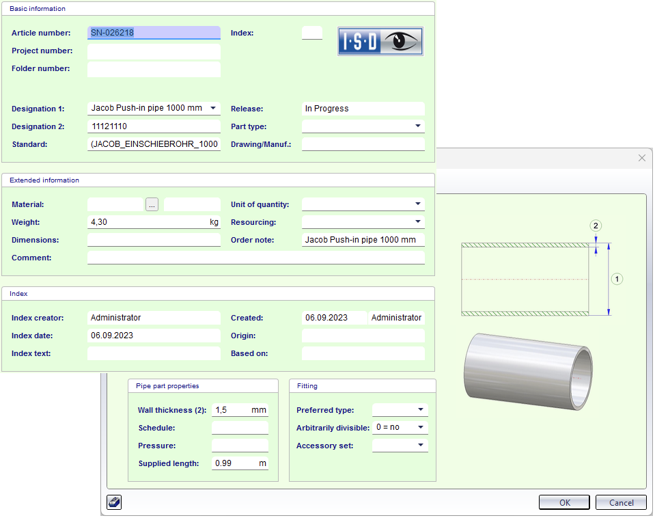Click the Wall thickness (2) label
Viewport: 655px width, 518px height.
tap(172, 410)
